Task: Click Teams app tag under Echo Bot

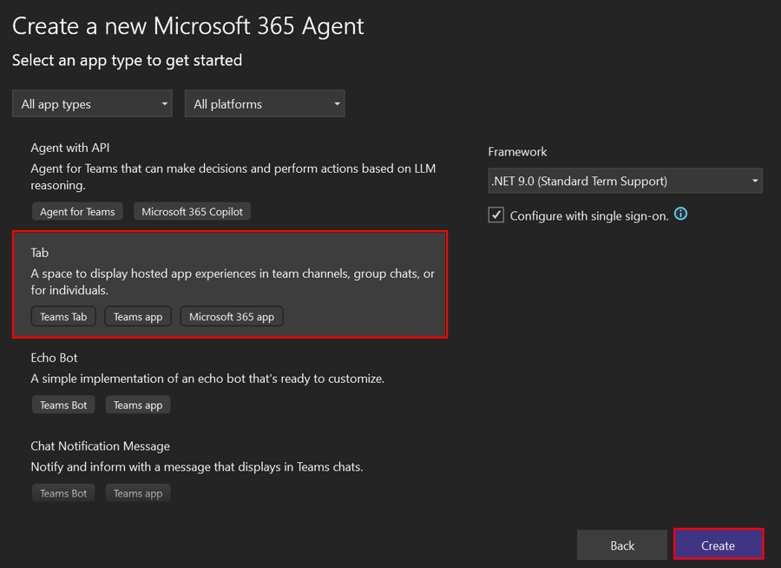Action: [x=138, y=405]
